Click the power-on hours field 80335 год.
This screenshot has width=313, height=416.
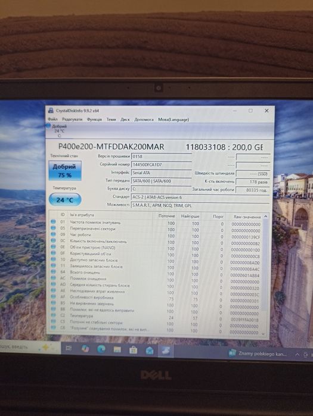click(x=253, y=190)
